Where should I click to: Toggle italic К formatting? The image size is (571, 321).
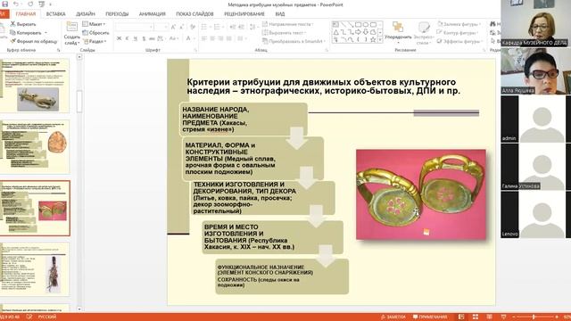pos(127,38)
